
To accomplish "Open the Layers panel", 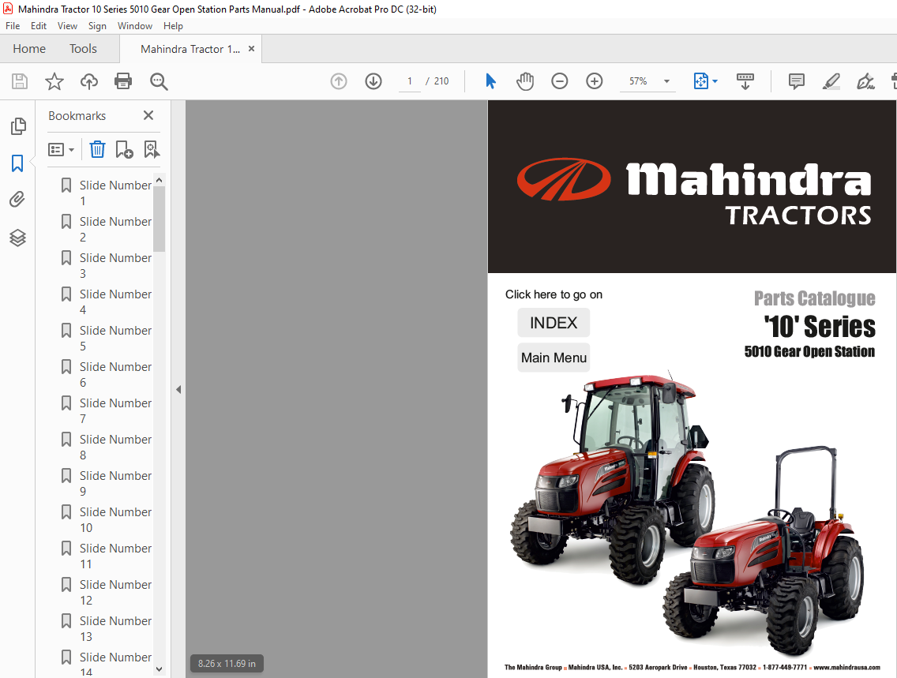I will pyautogui.click(x=17, y=238).
